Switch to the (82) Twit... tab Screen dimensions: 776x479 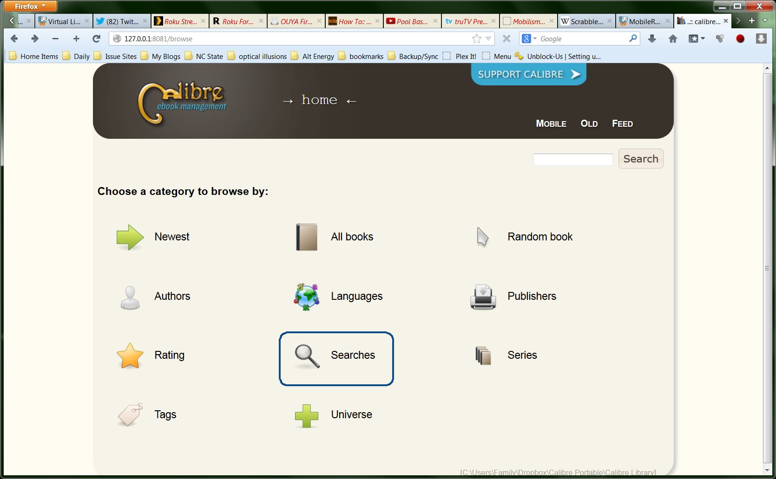[x=122, y=21]
